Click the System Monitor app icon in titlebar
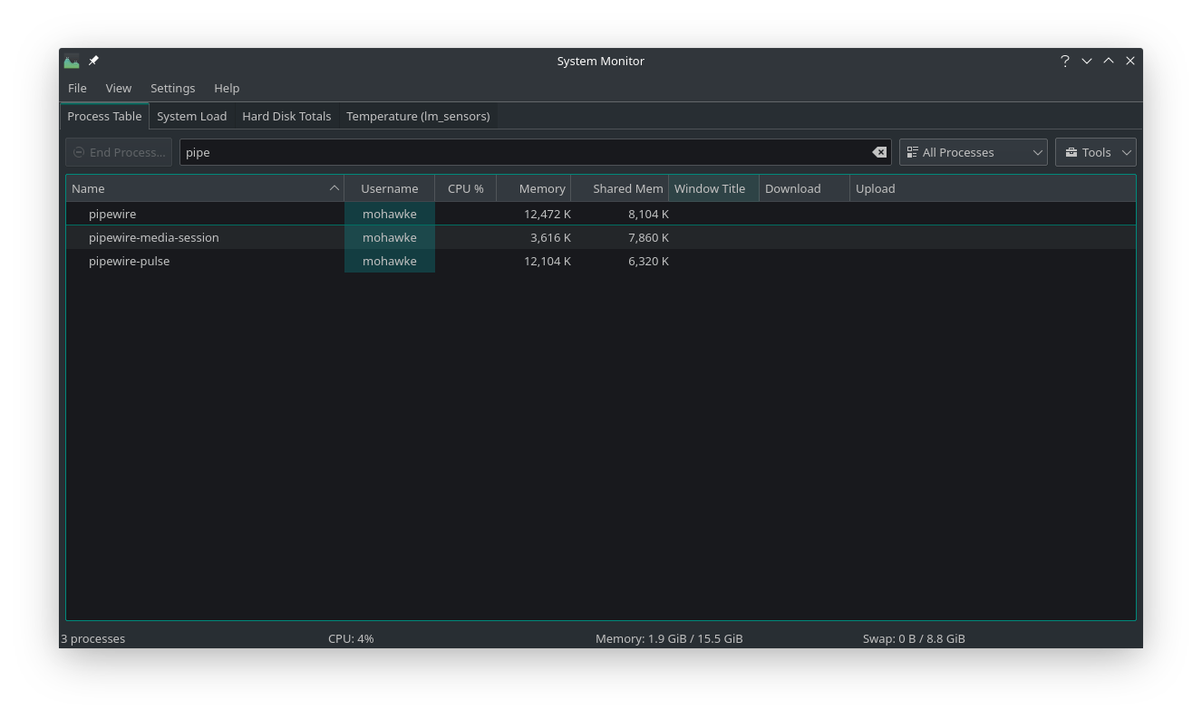 click(x=72, y=62)
